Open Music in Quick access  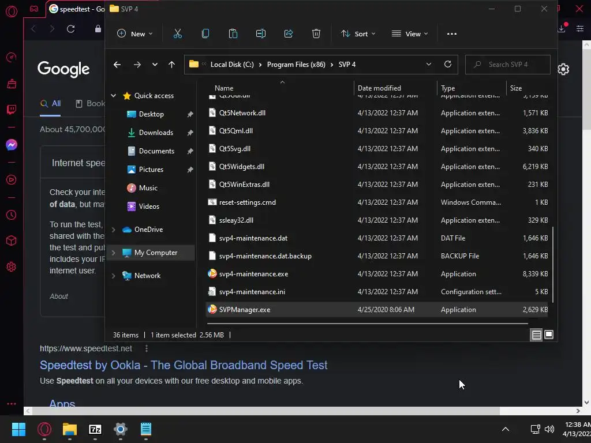point(148,188)
